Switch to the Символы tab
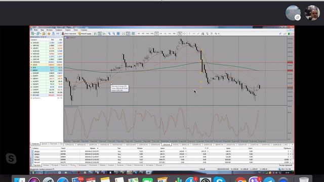Screen dimensions: 324x182 point(35,144)
